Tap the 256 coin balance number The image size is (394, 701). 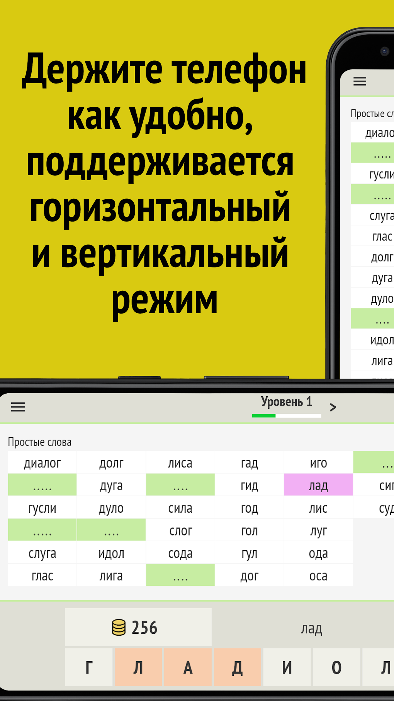(x=144, y=628)
